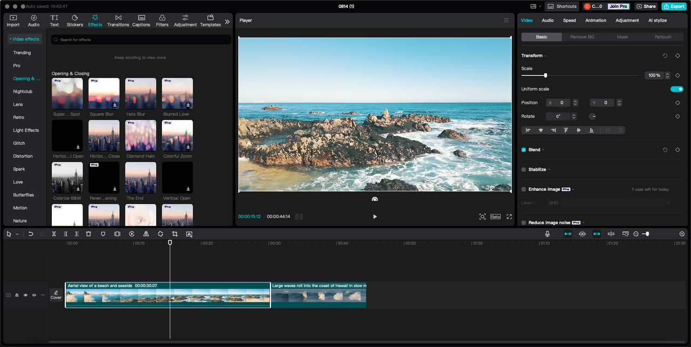Lock the main video track
This screenshot has height=347, width=691.
click(x=17, y=295)
